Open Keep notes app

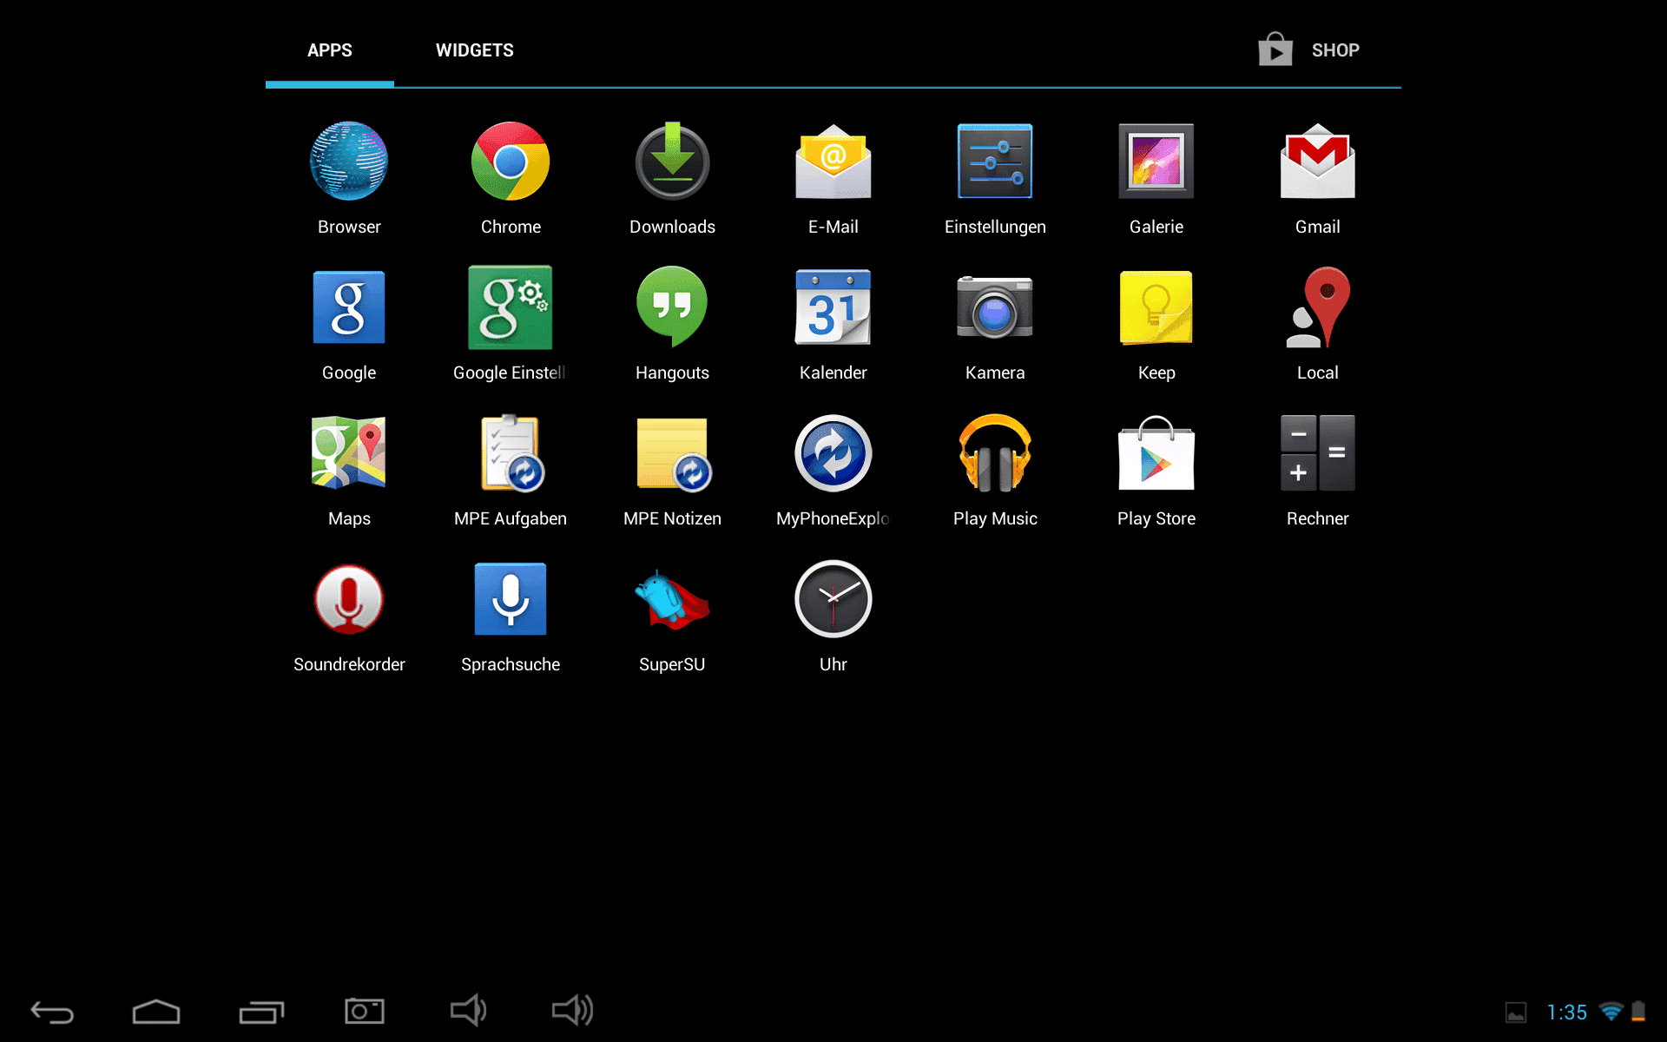(1156, 308)
